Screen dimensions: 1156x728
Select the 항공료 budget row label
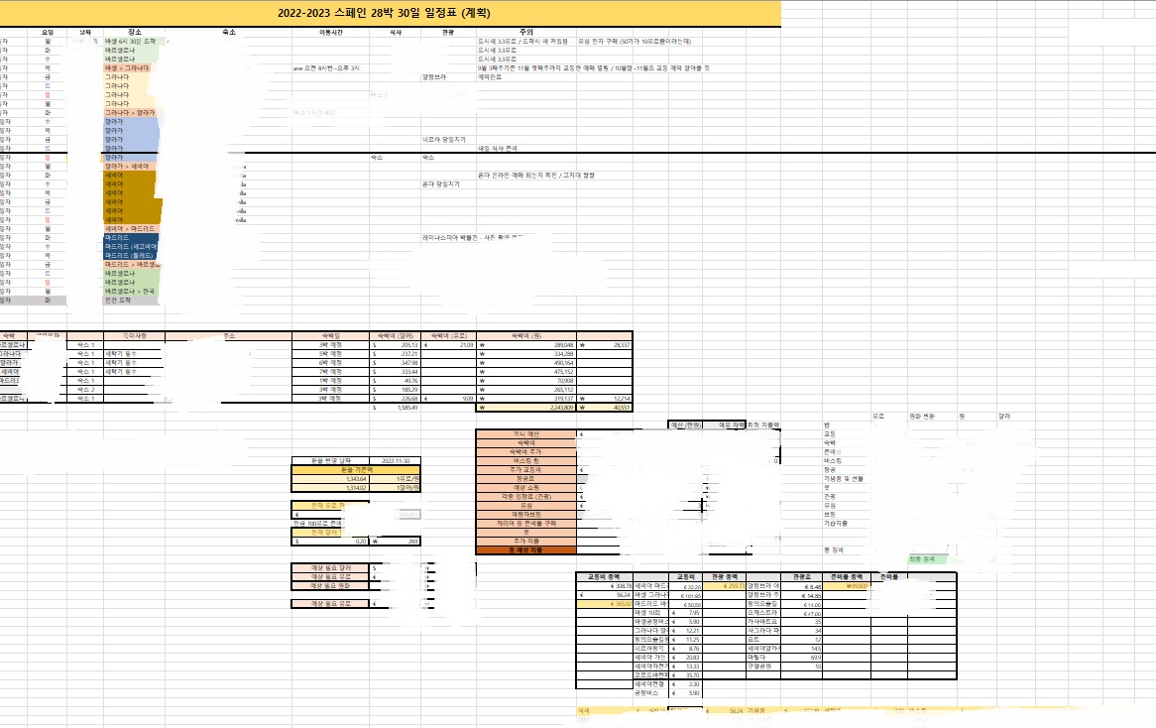click(526, 479)
